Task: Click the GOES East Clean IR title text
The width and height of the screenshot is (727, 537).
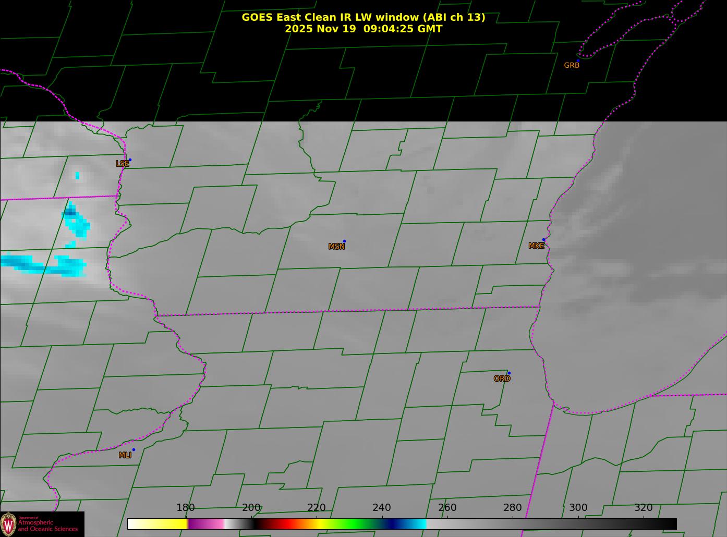Action: 363,17
